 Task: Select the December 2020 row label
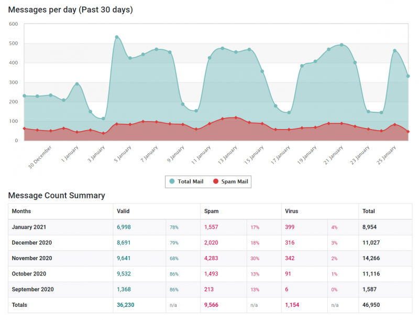pos(33,242)
